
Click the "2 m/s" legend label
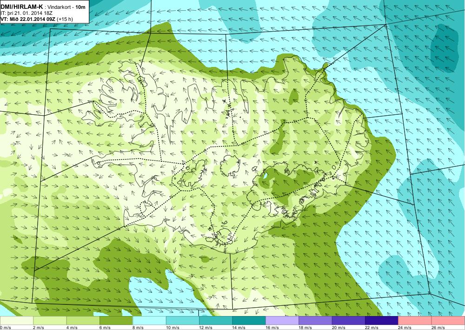(x=39, y=328)
